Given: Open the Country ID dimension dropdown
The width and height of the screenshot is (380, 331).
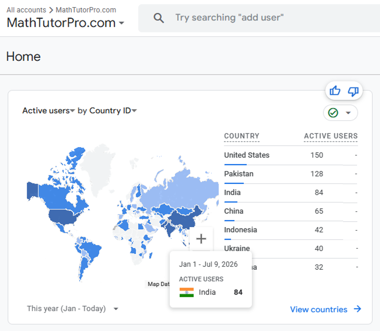Looking at the screenshot, I should (x=113, y=111).
